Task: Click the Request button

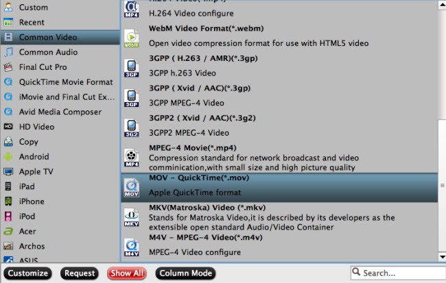Action: click(x=80, y=273)
